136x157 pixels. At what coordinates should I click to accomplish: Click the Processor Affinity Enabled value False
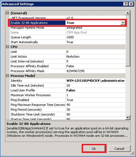pyautogui.click(x=70, y=66)
